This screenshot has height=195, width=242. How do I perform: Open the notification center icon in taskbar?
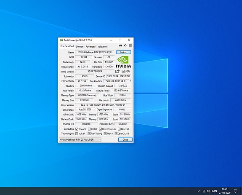click(236, 191)
